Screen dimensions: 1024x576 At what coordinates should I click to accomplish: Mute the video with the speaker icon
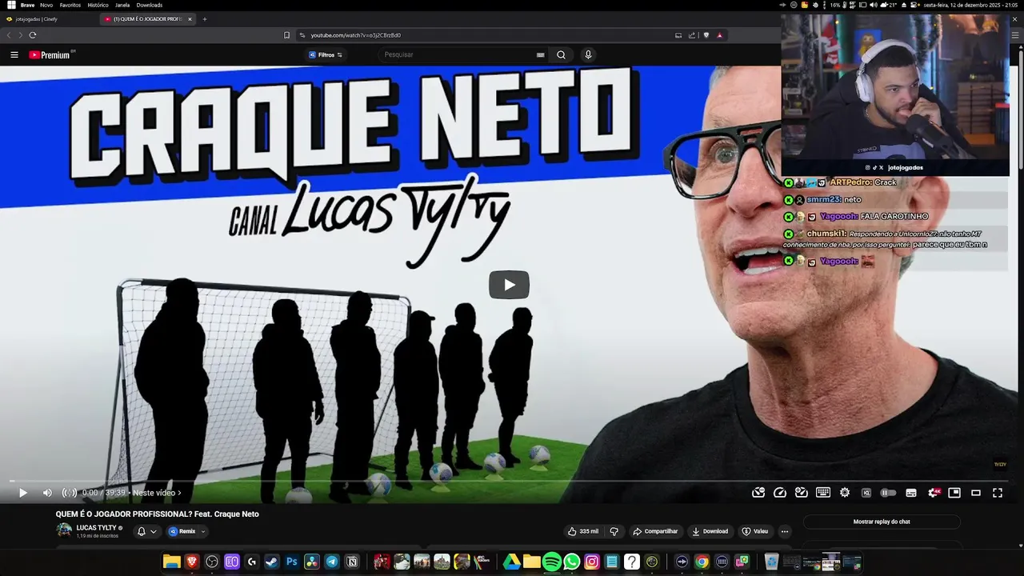pyautogui.click(x=47, y=493)
